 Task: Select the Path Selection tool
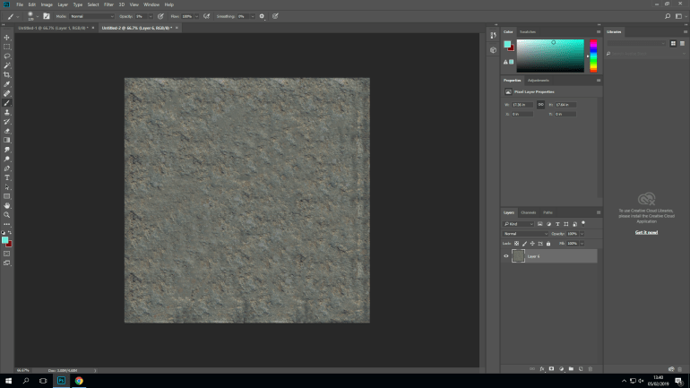7,187
